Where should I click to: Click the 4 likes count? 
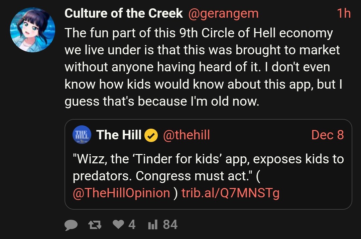(132, 225)
